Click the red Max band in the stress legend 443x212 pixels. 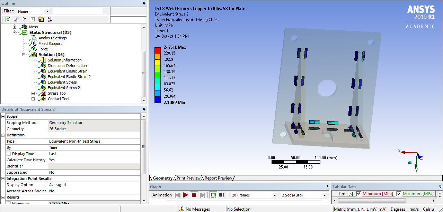[x=158, y=49]
